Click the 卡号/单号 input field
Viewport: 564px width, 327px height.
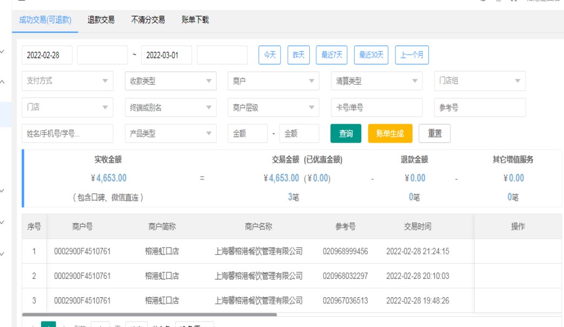tap(376, 108)
